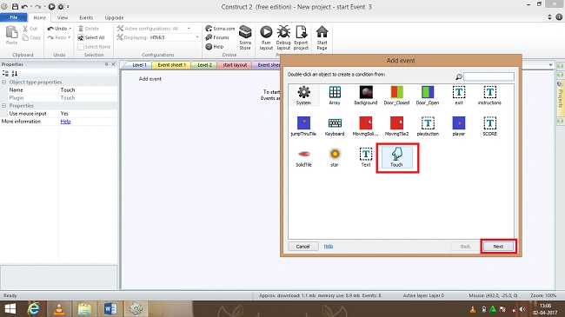Open Help link in Properties panel
565x317 pixels.
pyautogui.click(x=65, y=122)
